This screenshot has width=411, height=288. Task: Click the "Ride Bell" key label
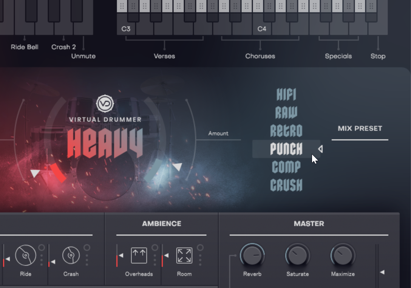pyautogui.click(x=25, y=47)
